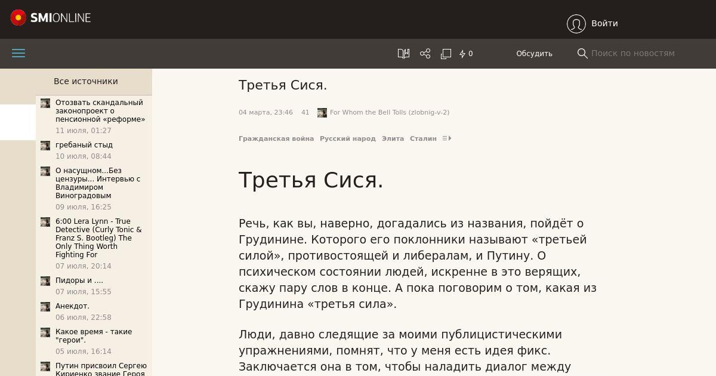The width and height of the screenshot is (716, 376).
Task: Click the date 07 июля, 20:14
Action: pos(84,266)
